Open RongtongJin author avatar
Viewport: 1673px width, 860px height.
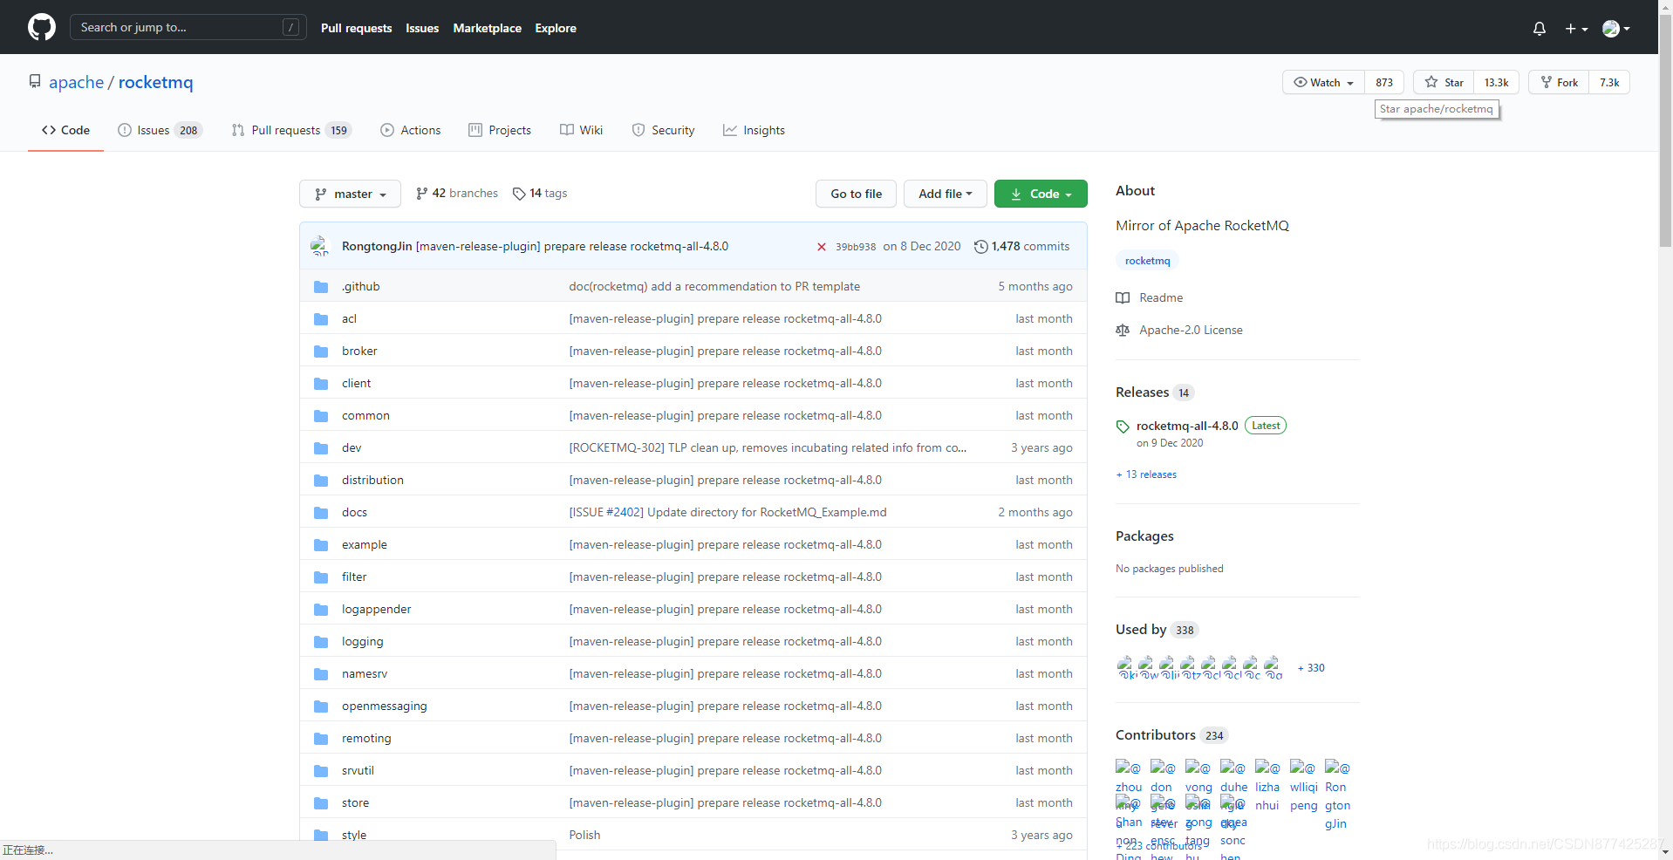click(x=320, y=246)
